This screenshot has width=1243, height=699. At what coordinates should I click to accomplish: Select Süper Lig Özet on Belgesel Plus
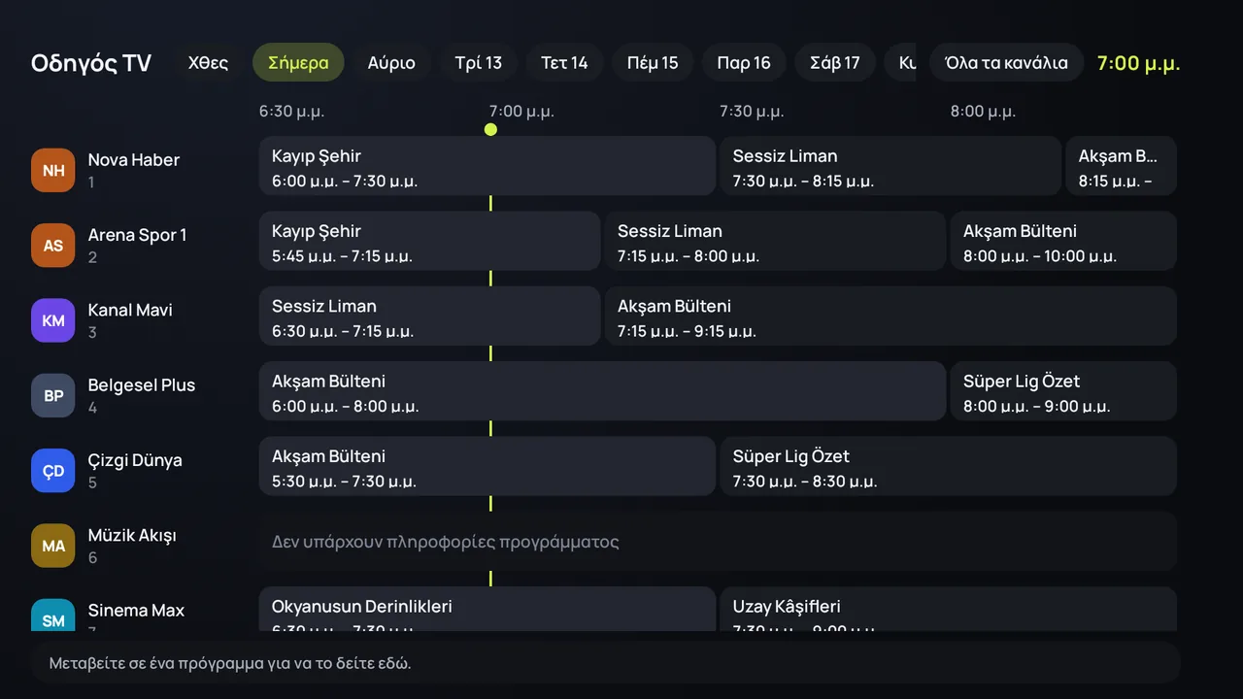tap(1063, 391)
